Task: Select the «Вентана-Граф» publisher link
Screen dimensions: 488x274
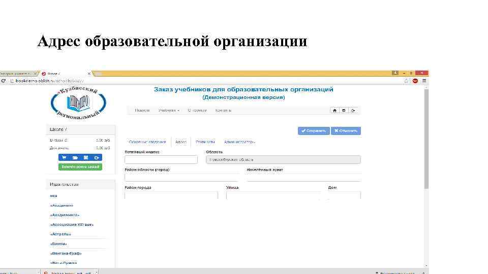Action: click(x=66, y=254)
